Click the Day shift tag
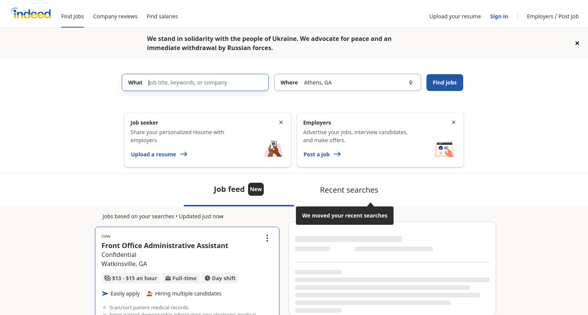This screenshot has width=588, height=315. point(220,278)
